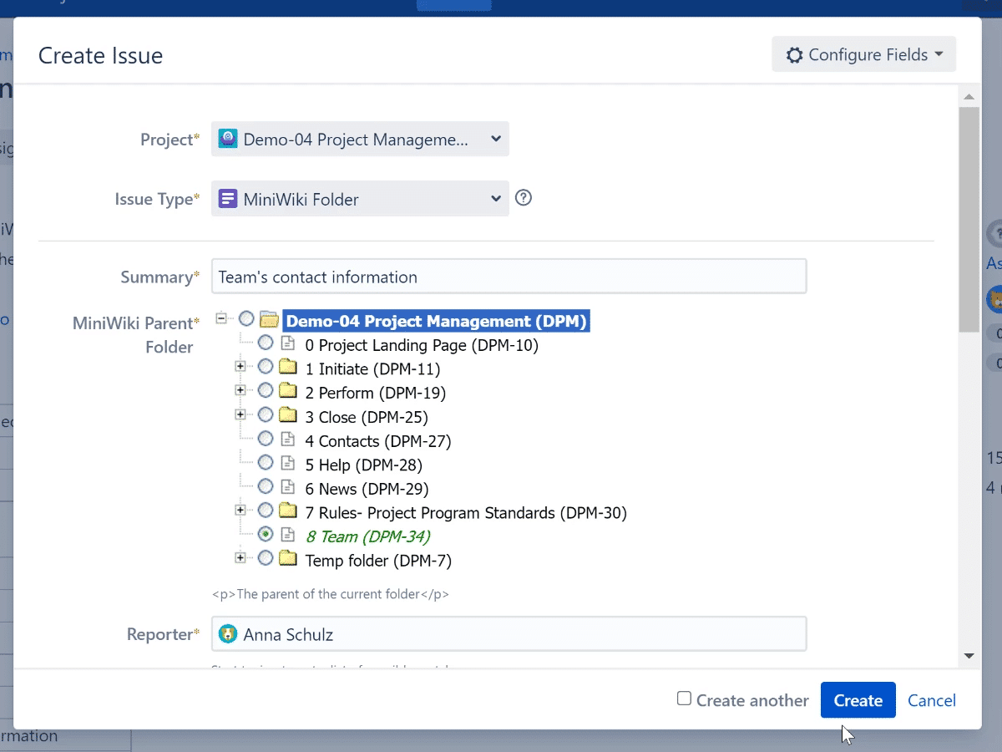The height and width of the screenshot is (752, 1002).
Task: Open the Issue Type dropdown
Action: [x=360, y=199]
